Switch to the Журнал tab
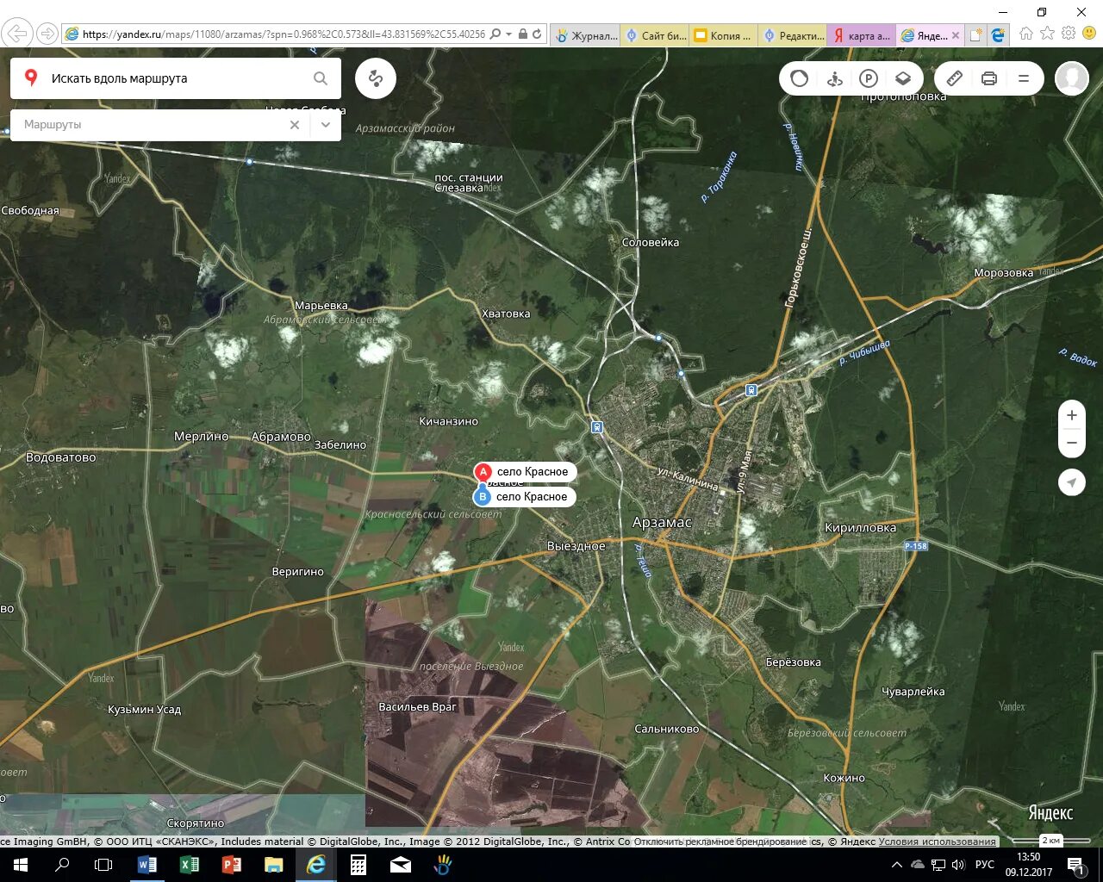This screenshot has height=882, width=1103. (587, 35)
